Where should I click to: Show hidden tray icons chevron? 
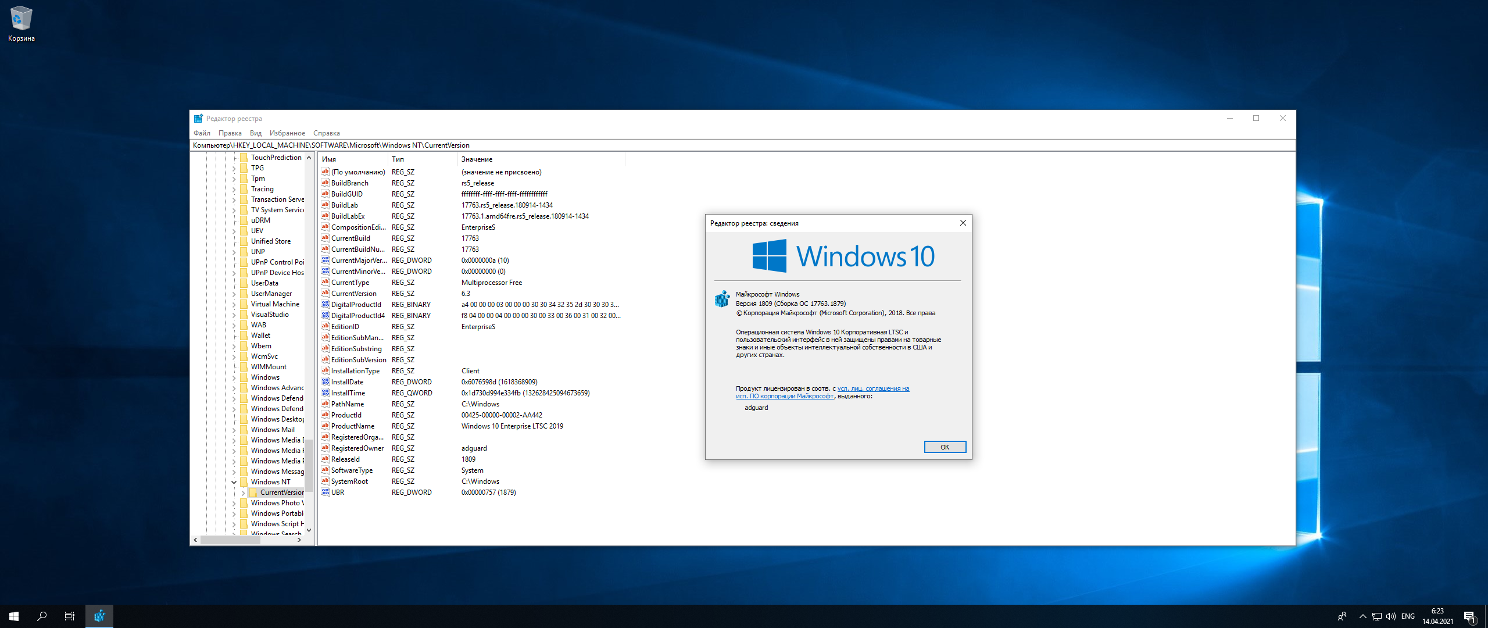[1362, 616]
